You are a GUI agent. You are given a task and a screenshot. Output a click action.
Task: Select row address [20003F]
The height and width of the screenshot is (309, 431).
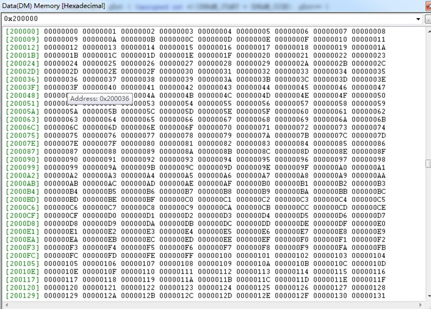[22, 87]
